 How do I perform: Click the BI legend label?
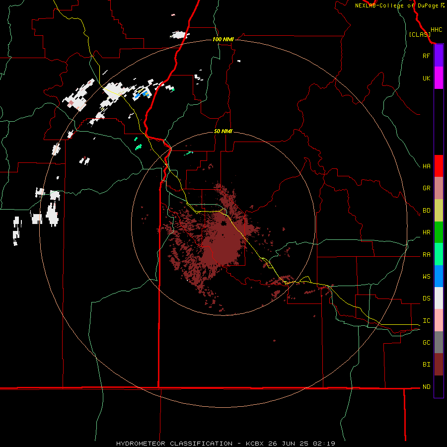coord(426,365)
